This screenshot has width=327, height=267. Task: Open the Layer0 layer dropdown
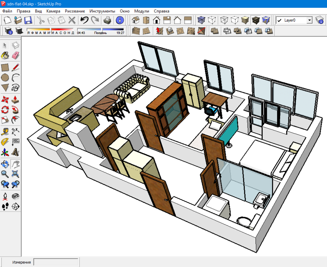pyautogui.click(x=294, y=20)
